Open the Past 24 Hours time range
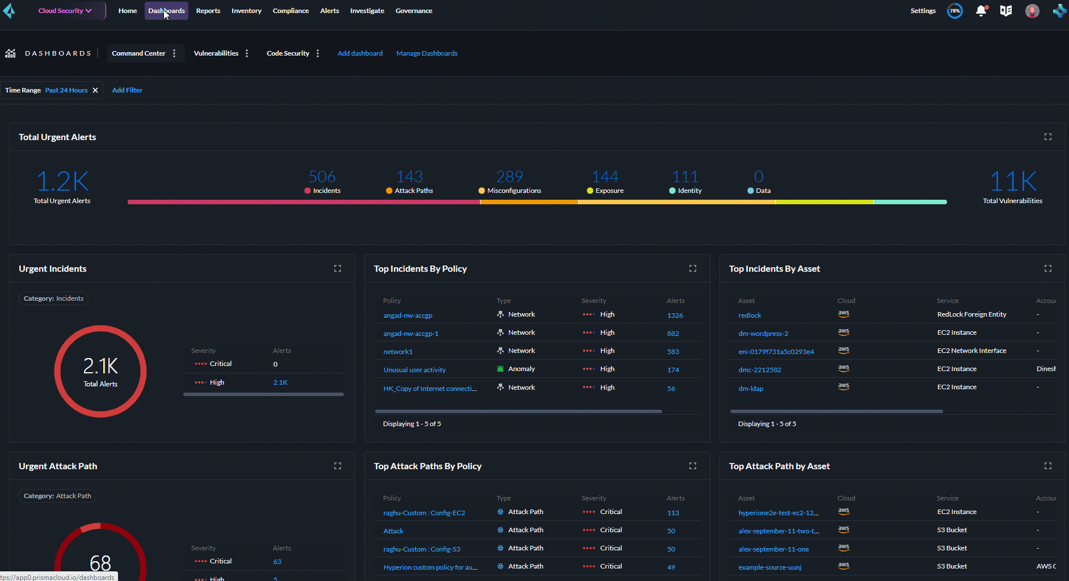The height and width of the screenshot is (581, 1069). tap(66, 90)
